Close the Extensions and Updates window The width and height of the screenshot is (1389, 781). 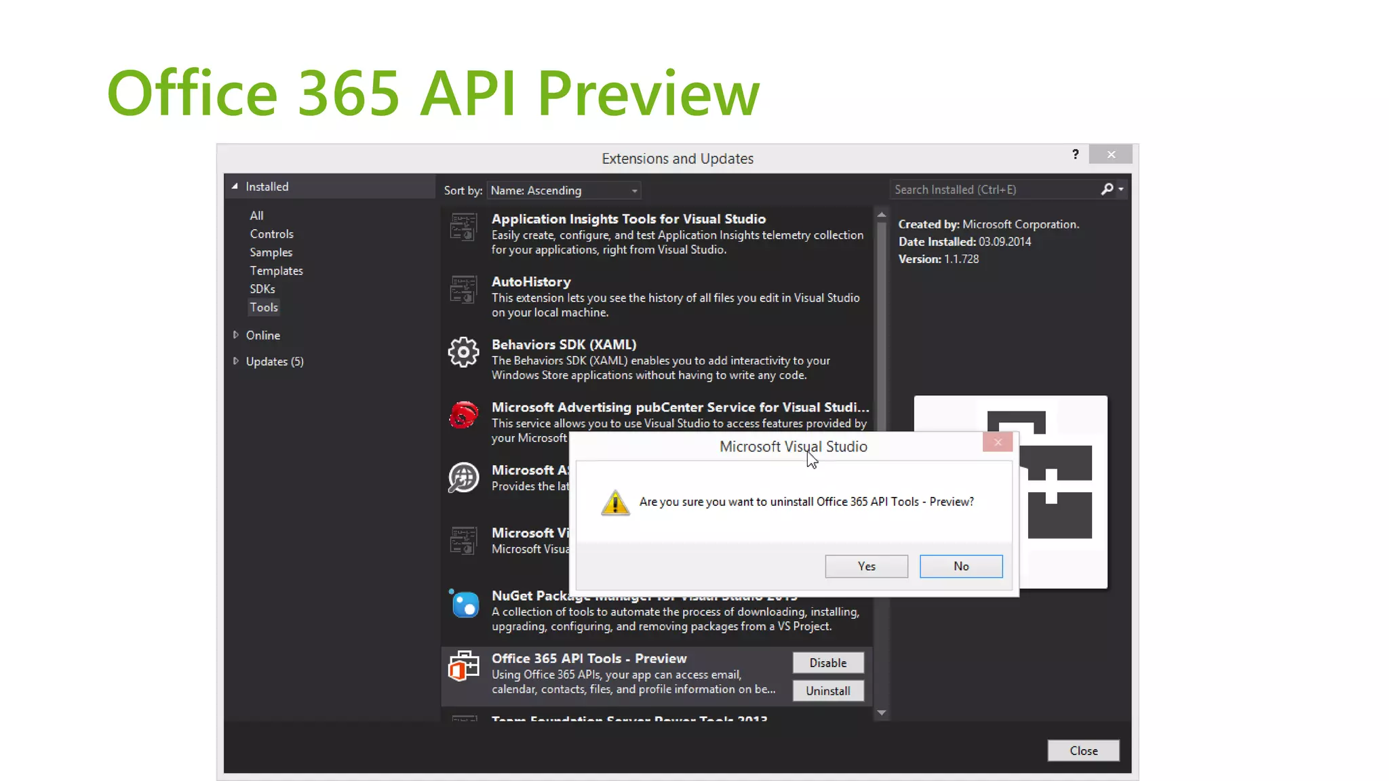coord(1111,155)
